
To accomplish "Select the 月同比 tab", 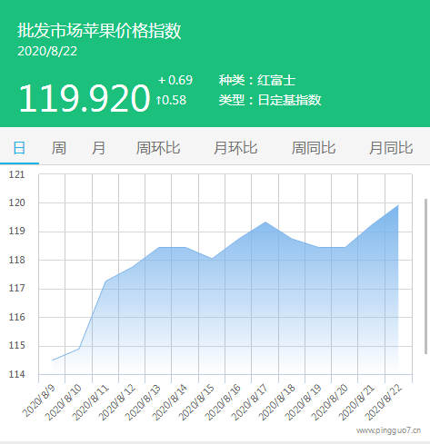I will (x=391, y=148).
